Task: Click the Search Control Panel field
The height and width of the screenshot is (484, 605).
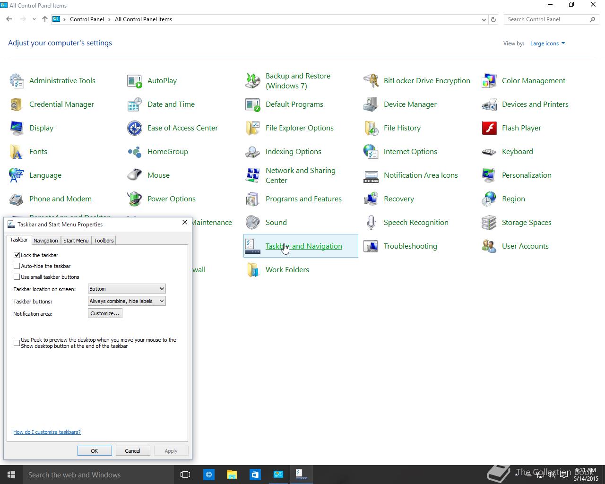Action: 547,19
